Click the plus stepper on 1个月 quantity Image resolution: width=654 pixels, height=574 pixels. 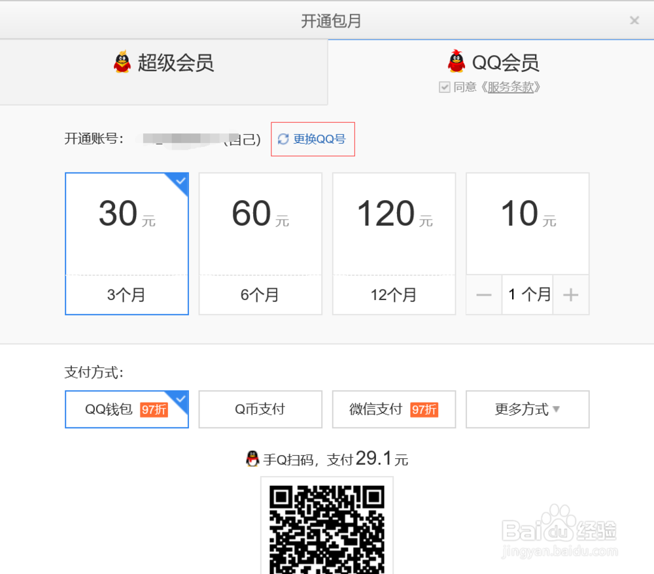(x=571, y=294)
